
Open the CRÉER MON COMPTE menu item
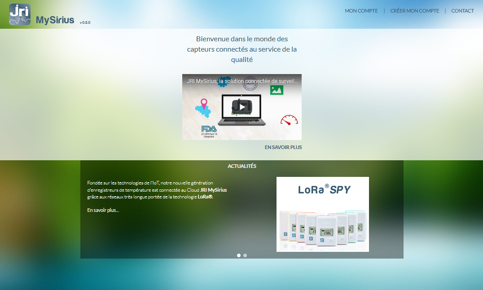[415, 11]
